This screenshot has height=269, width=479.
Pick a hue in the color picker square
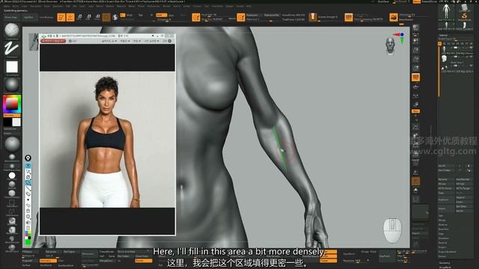point(12,104)
